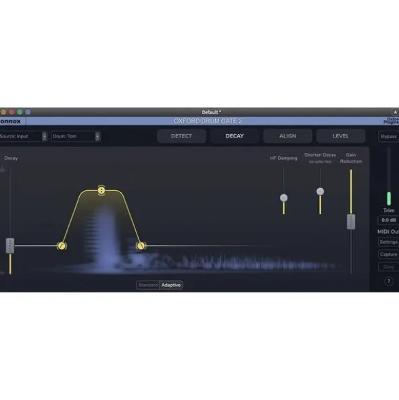399x400 pixels.
Task: Click the HF Damping label
Action: [x=283, y=158]
